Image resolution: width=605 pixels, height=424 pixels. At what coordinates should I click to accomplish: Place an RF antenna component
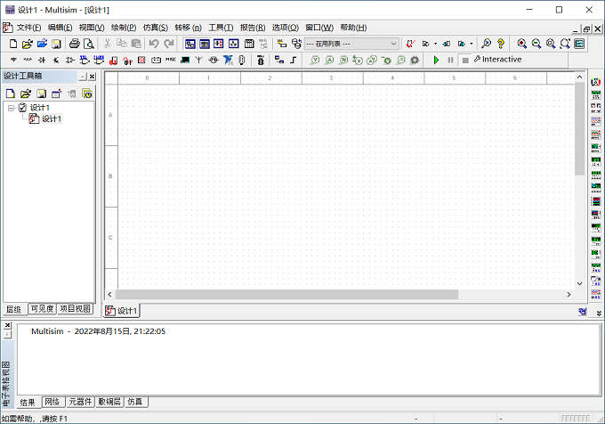[x=198, y=60]
